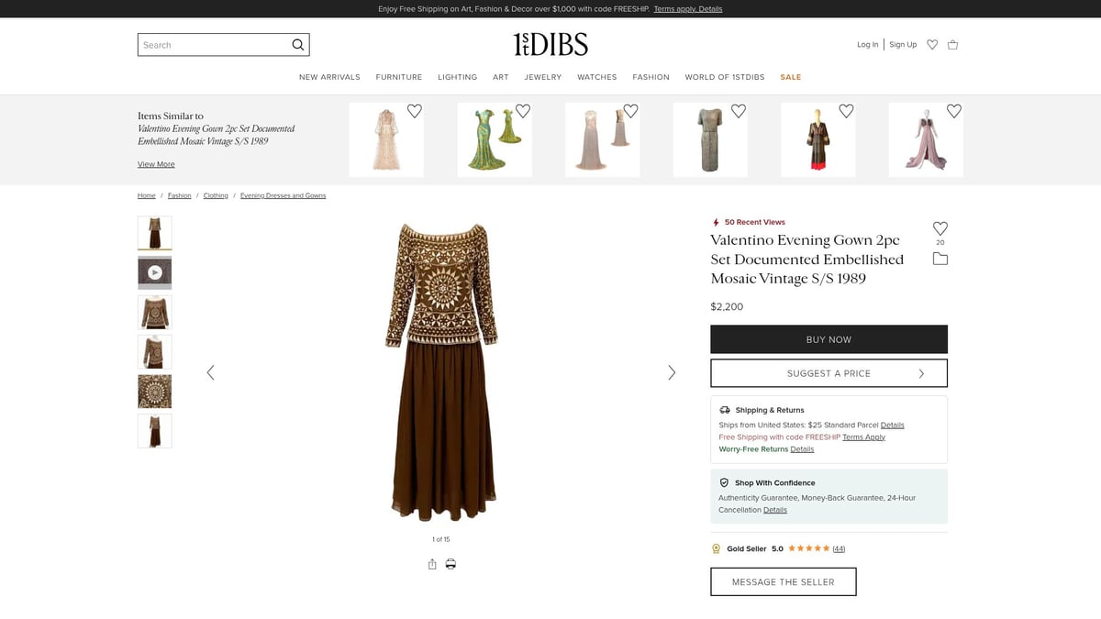Open the Furniture menu
The image size is (1101, 619).
[x=399, y=77]
